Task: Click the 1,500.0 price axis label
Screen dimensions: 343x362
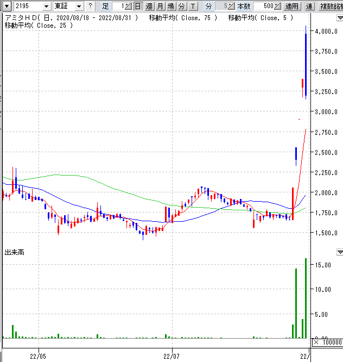Action: point(326,233)
